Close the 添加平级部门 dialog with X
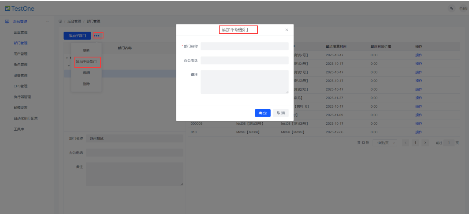Screen dimensions: 469x214 click(x=287, y=30)
